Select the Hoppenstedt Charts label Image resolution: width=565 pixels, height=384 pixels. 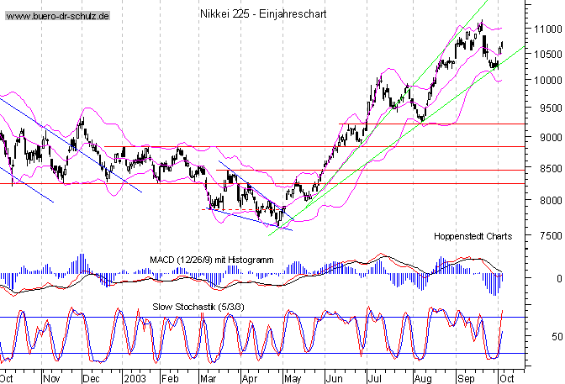(x=473, y=238)
